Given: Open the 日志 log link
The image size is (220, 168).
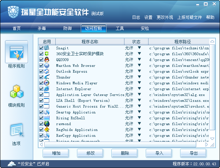Looking at the screenshot, I should [x=136, y=17].
